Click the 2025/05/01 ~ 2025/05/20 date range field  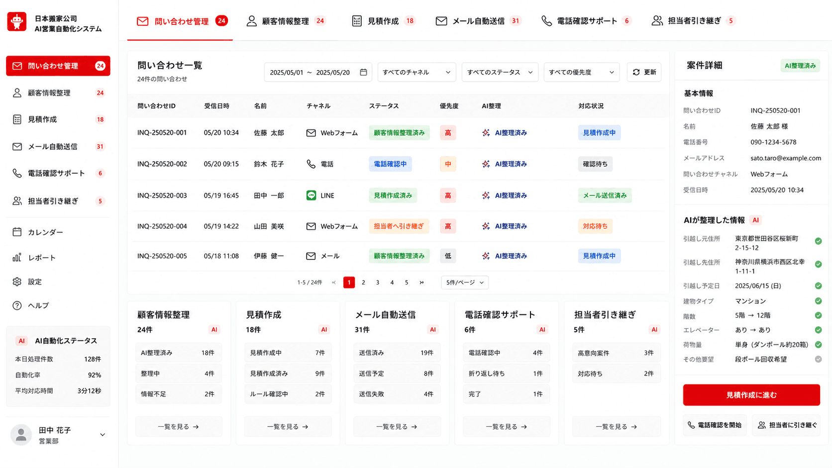click(x=318, y=72)
